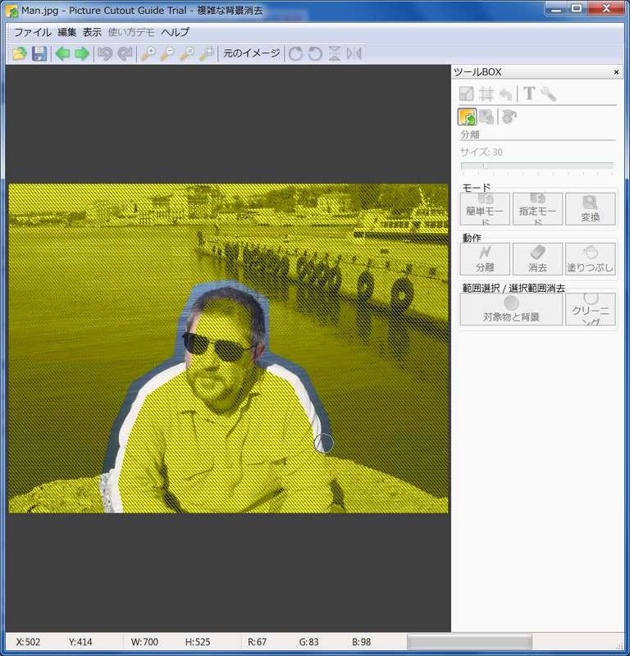Open the ヘルプ menu
Screen dimensions: 630x656
point(175,32)
